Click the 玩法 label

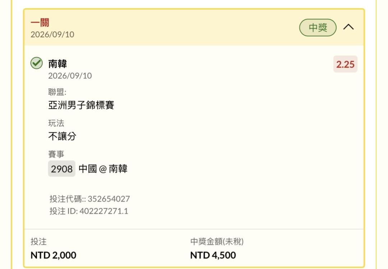tap(56, 123)
